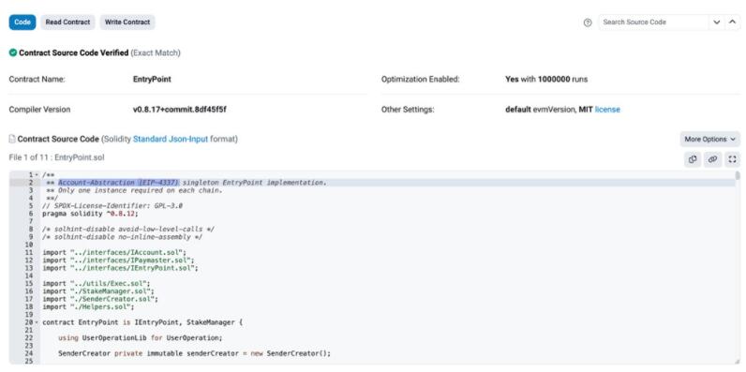Toggle fullscreen code view
746x372 pixels.
point(733,159)
